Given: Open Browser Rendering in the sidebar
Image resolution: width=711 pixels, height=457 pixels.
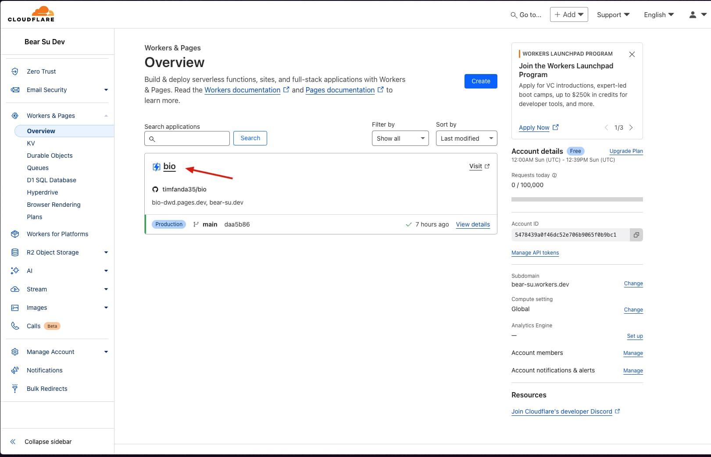Looking at the screenshot, I should point(54,205).
